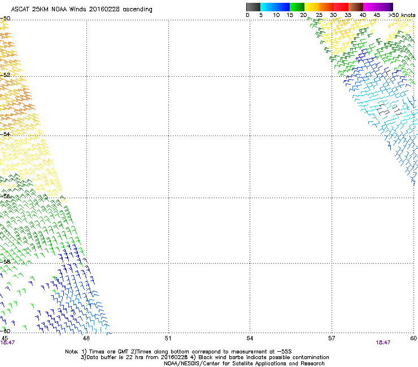Screen dimensions: 418x367
Task: Select the '57' longitude axis label
Action: coord(332,338)
